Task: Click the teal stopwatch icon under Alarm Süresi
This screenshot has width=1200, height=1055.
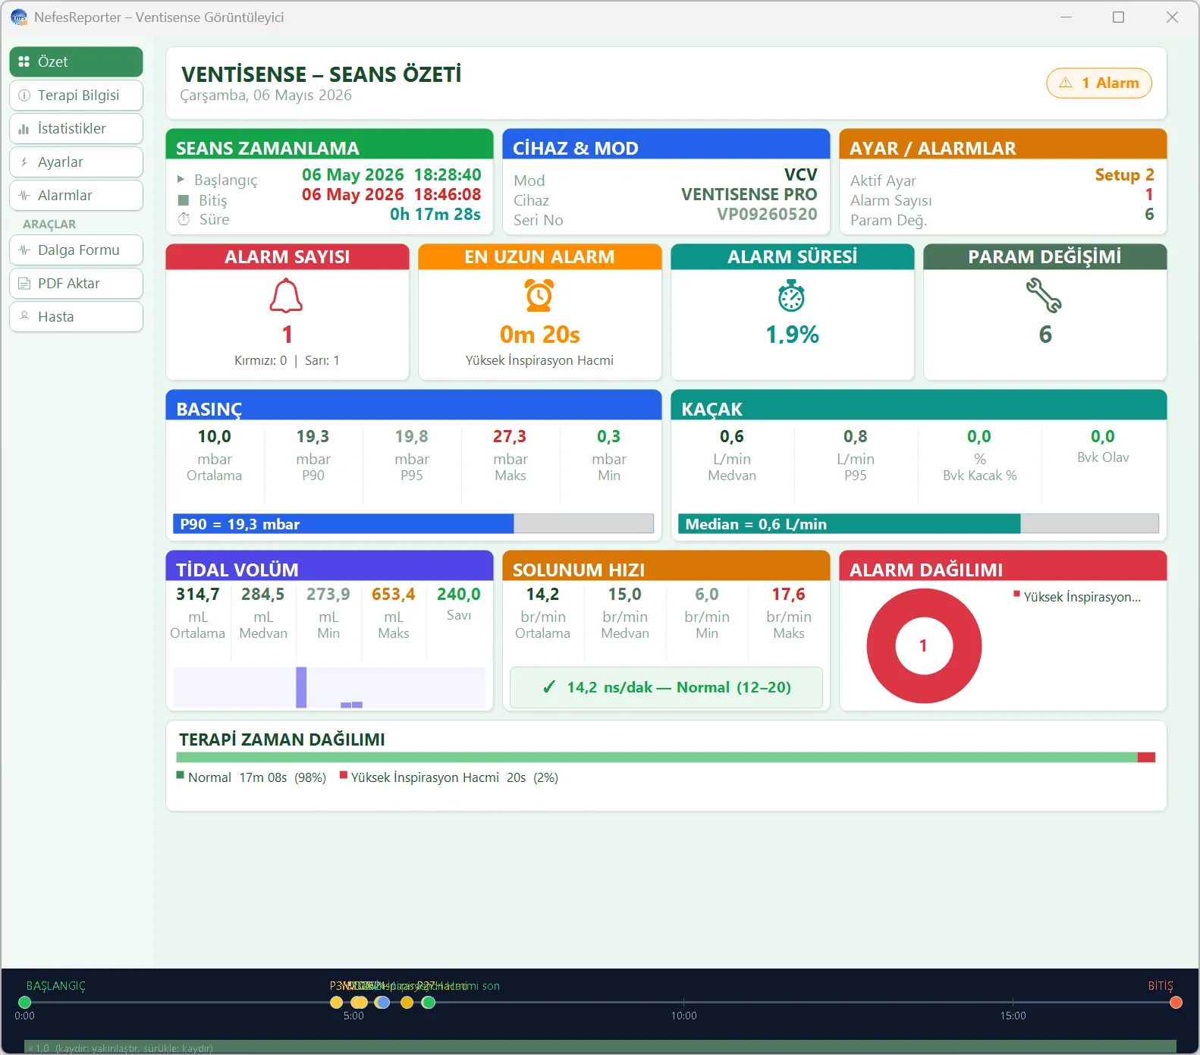Action: [791, 296]
